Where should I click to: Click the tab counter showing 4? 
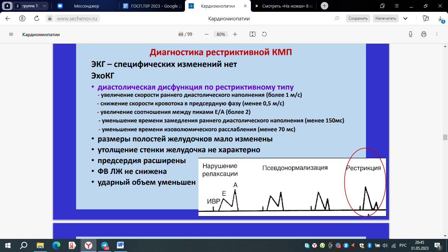(7, 6)
